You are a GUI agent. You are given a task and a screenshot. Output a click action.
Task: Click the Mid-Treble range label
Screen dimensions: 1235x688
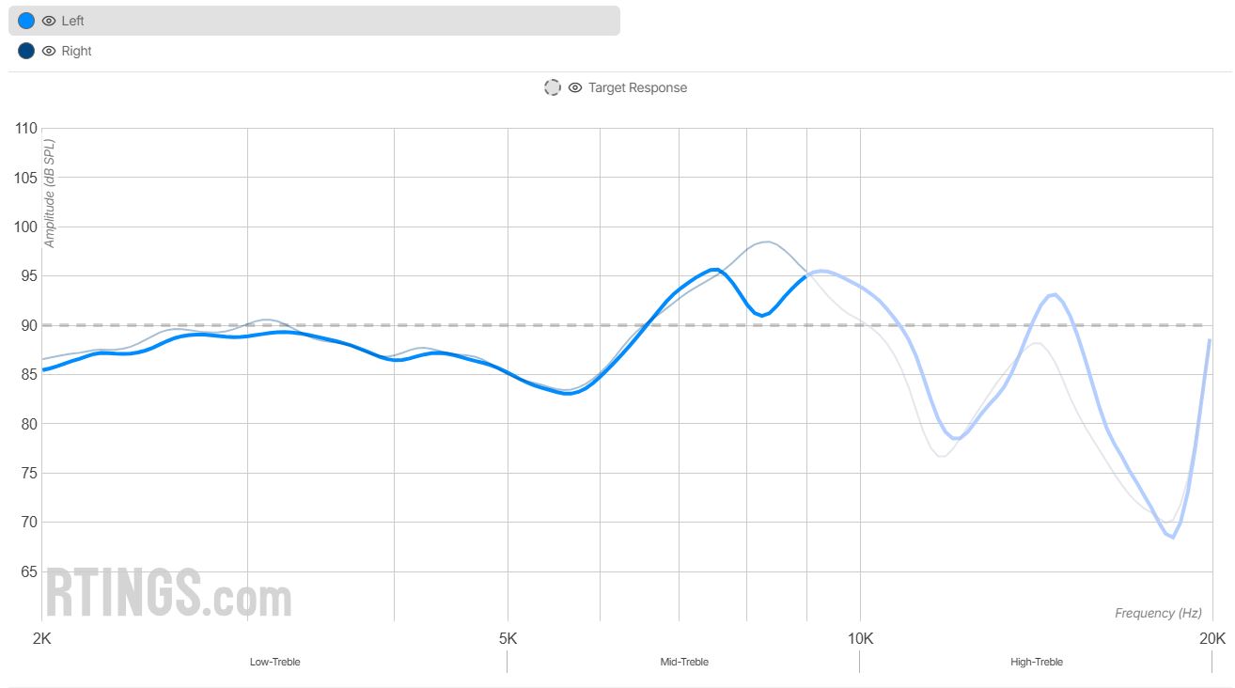click(x=684, y=662)
